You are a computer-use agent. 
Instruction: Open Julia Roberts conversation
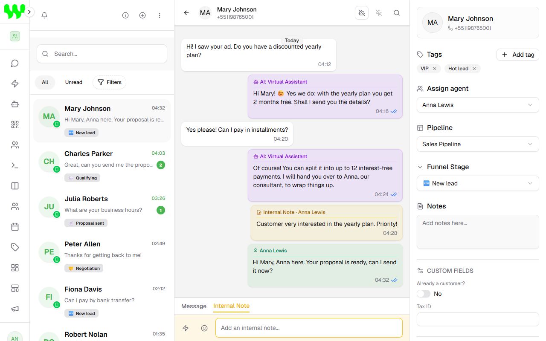(x=102, y=211)
